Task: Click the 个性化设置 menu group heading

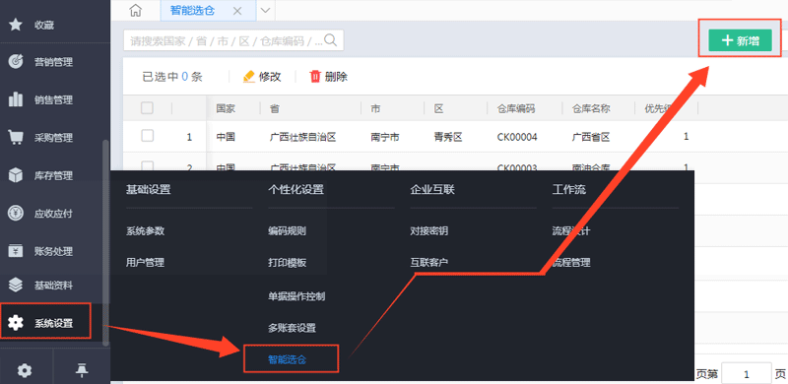Action: 295,189
